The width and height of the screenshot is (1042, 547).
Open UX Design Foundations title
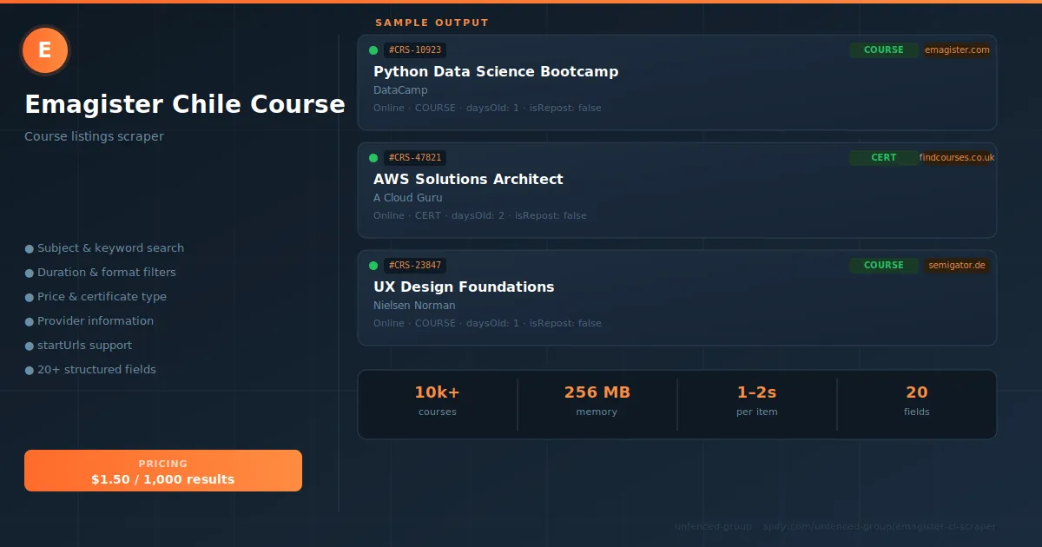click(464, 287)
